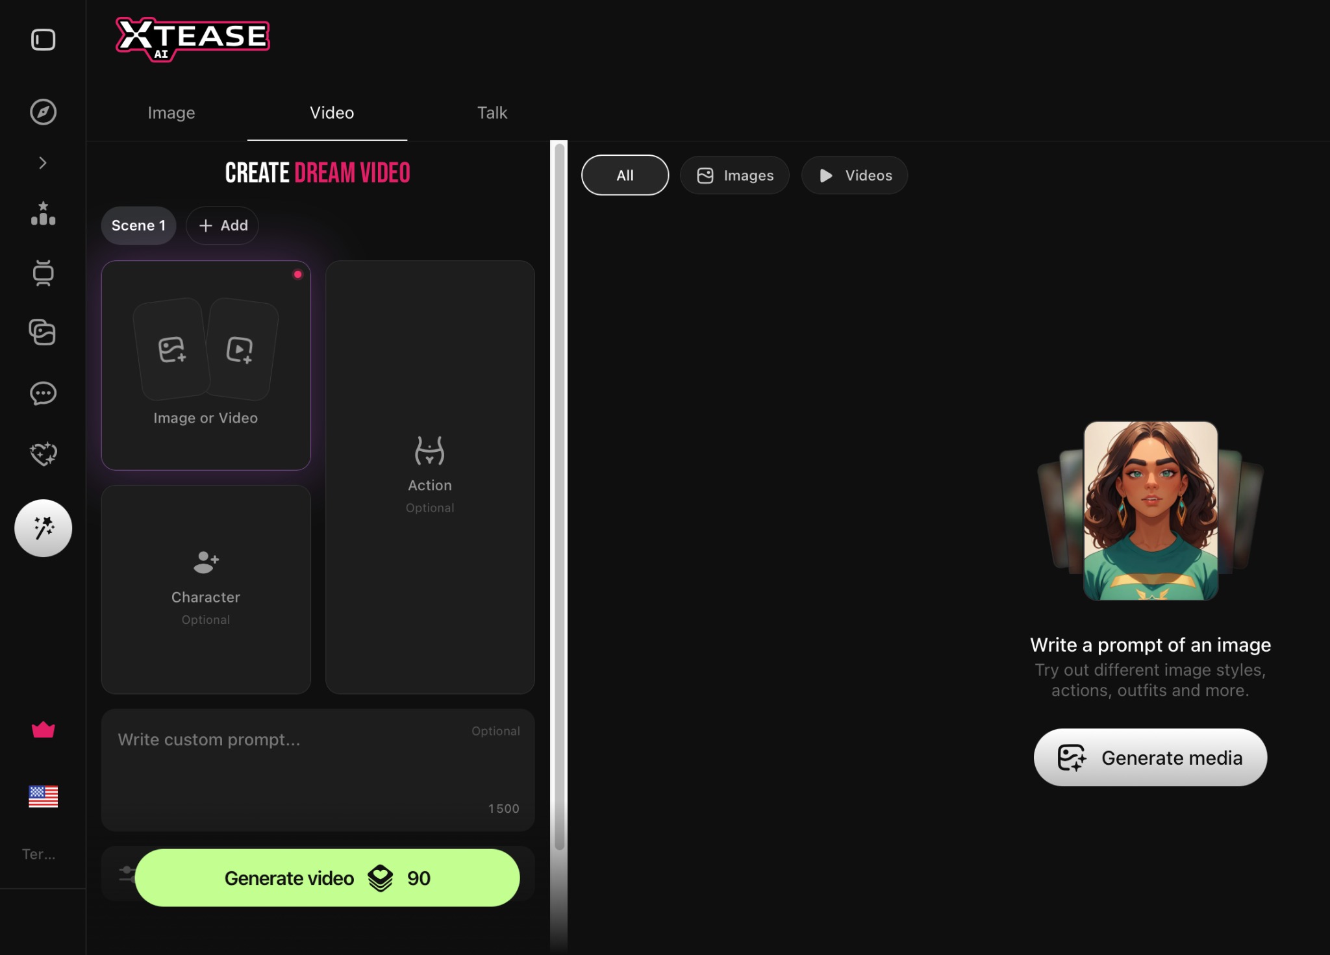Click the XTease AI logo
Screen dimensions: 1330x955
(x=192, y=39)
